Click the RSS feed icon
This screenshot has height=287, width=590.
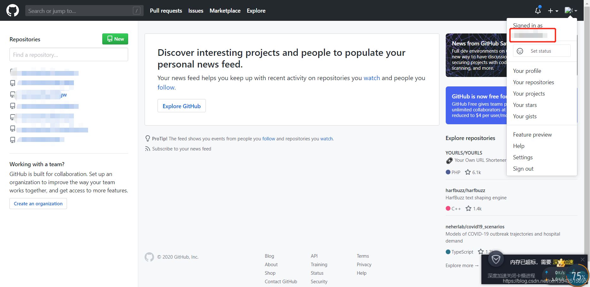tap(147, 149)
